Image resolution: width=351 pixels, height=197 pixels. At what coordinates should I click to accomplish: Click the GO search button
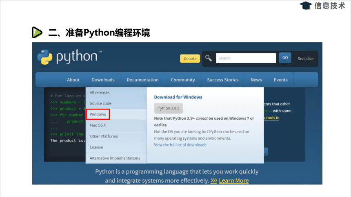click(285, 58)
